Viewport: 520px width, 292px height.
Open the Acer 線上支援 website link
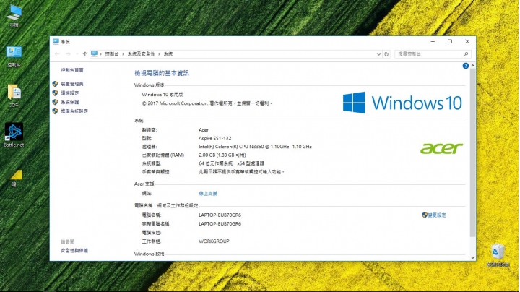[x=208, y=194]
